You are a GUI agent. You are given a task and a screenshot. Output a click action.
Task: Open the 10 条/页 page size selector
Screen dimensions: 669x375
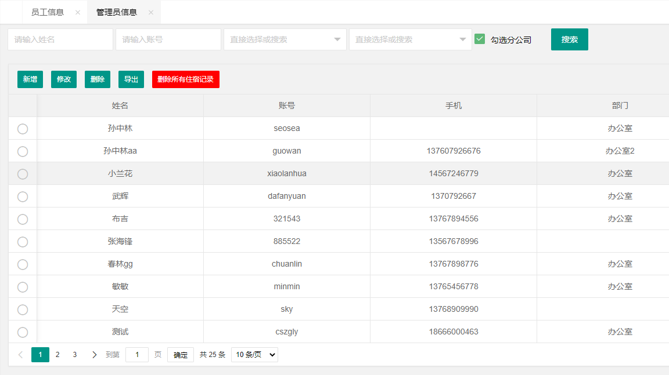(x=254, y=355)
